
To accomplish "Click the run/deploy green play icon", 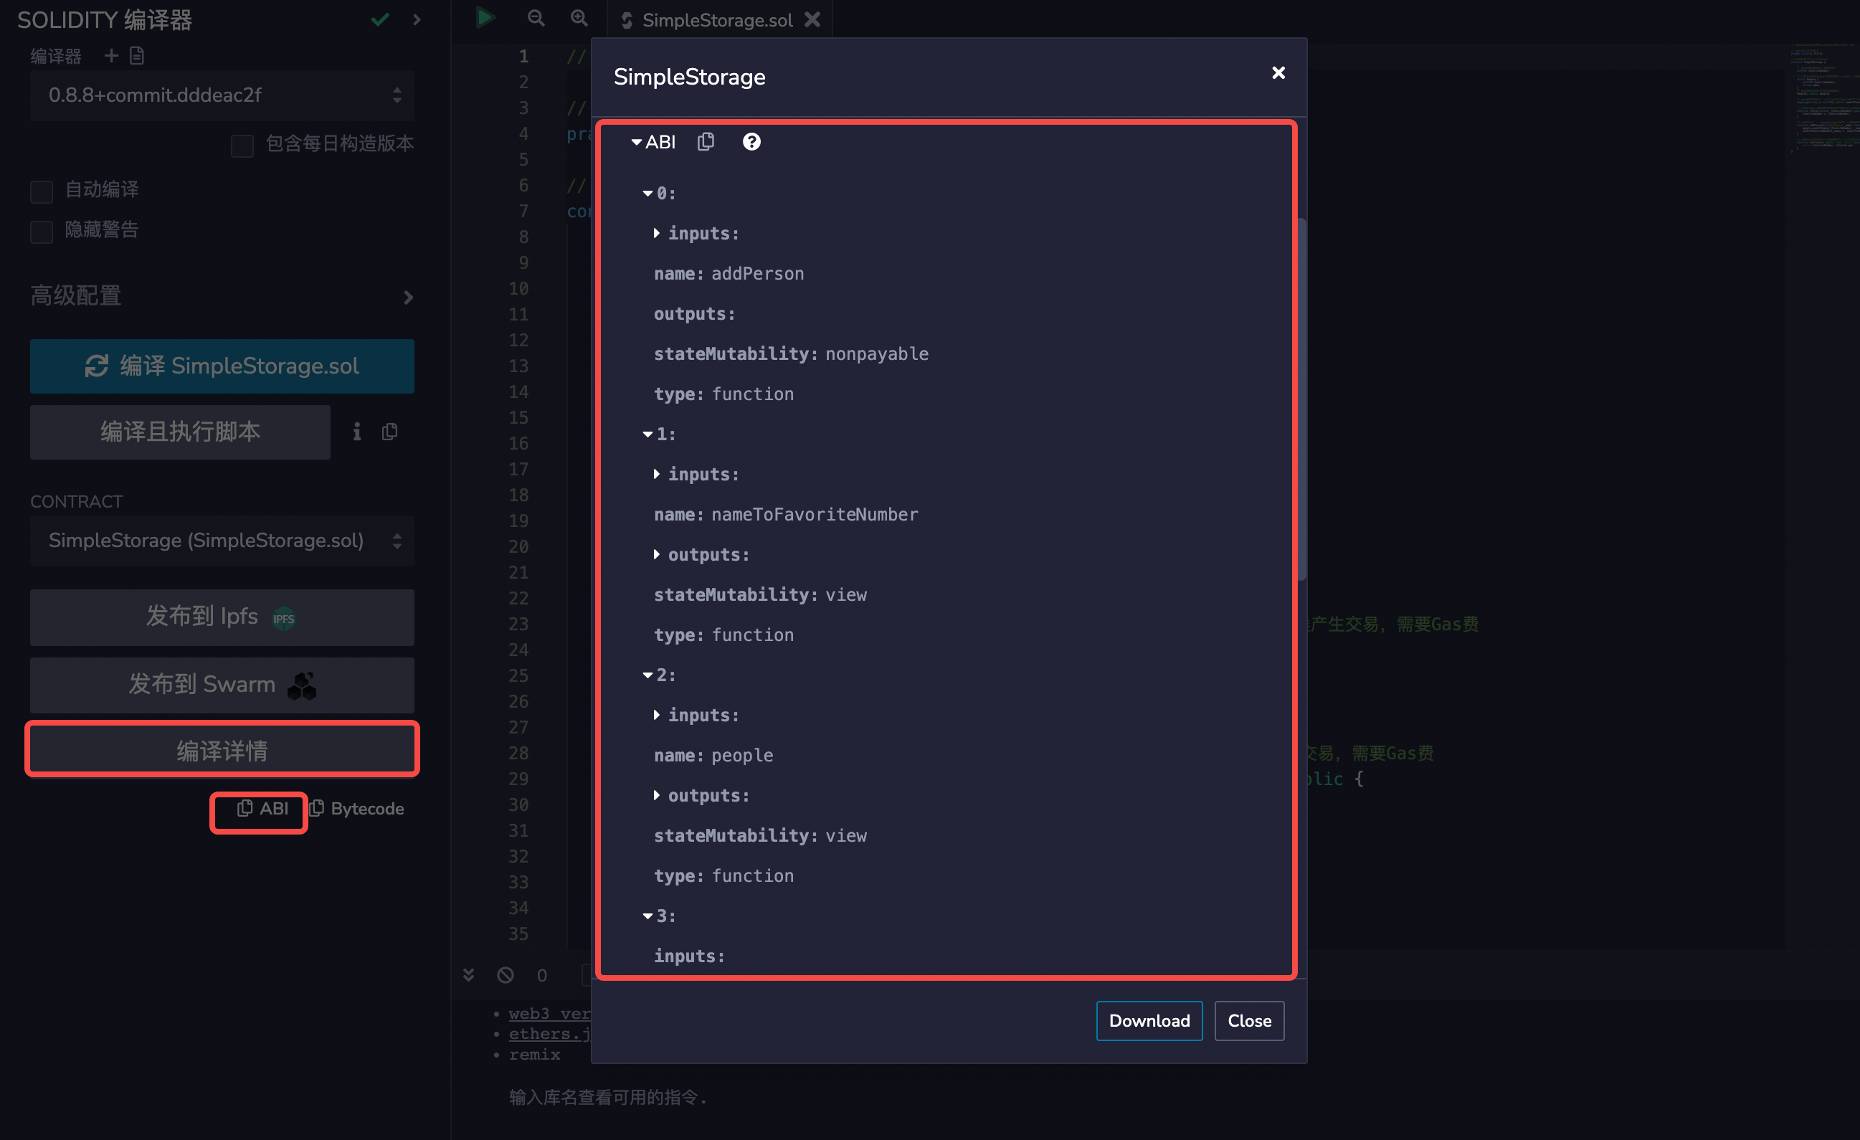I will pos(485,19).
